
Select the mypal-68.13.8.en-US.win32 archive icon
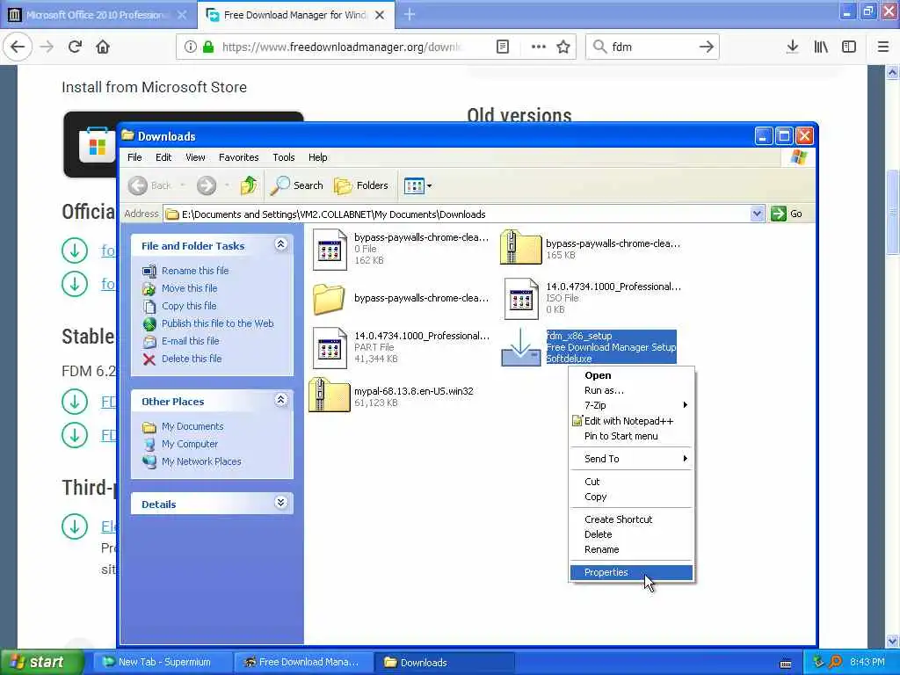[x=330, y=395]
